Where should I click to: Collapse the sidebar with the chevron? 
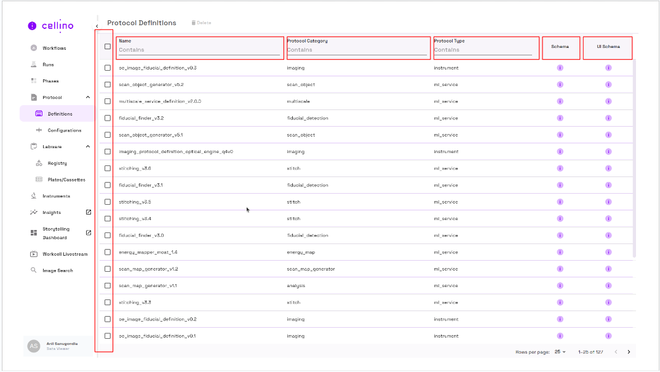[97, 26]
